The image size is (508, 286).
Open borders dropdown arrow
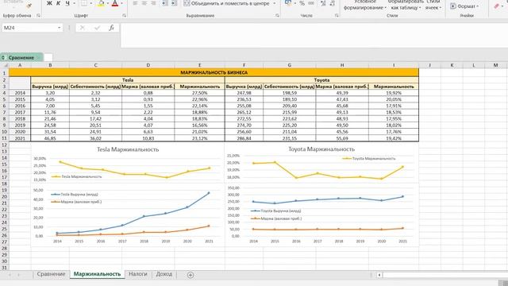click(x=90, y=3)
